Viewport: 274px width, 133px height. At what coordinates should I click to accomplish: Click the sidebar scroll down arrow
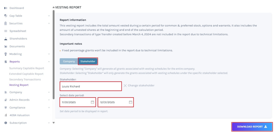pos(54,123)
